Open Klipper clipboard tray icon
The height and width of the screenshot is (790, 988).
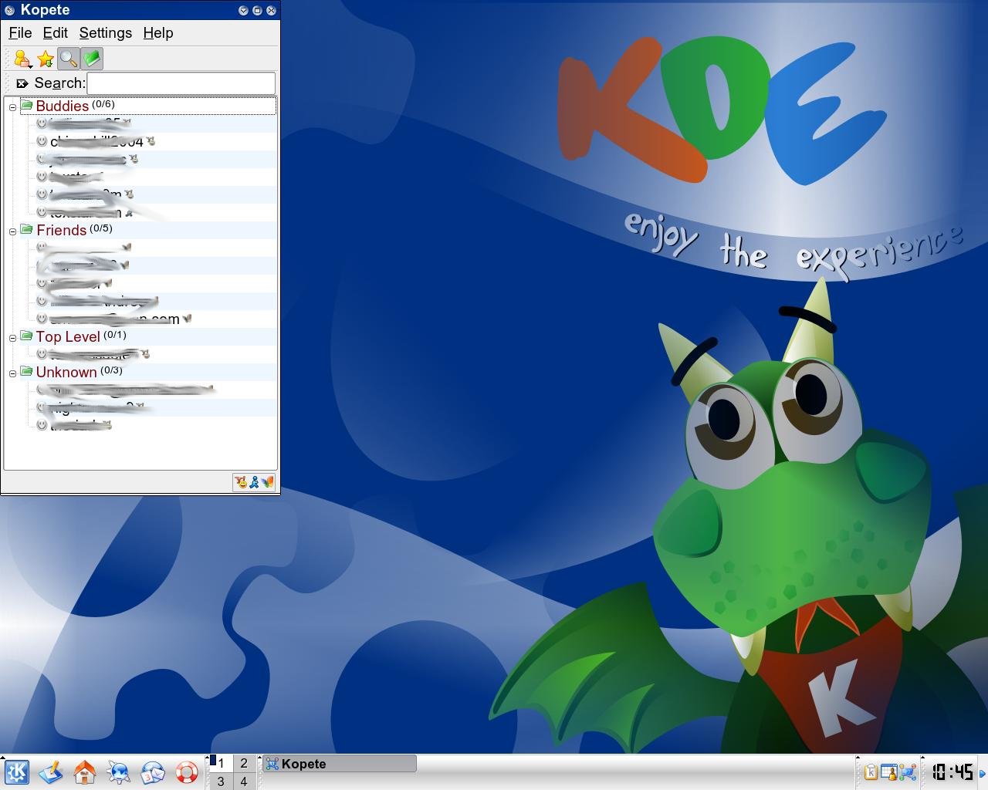pyautogui.click(x=871, y=772)
